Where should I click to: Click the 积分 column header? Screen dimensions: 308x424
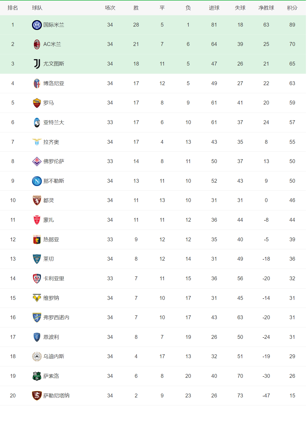[x=292, y=8]
